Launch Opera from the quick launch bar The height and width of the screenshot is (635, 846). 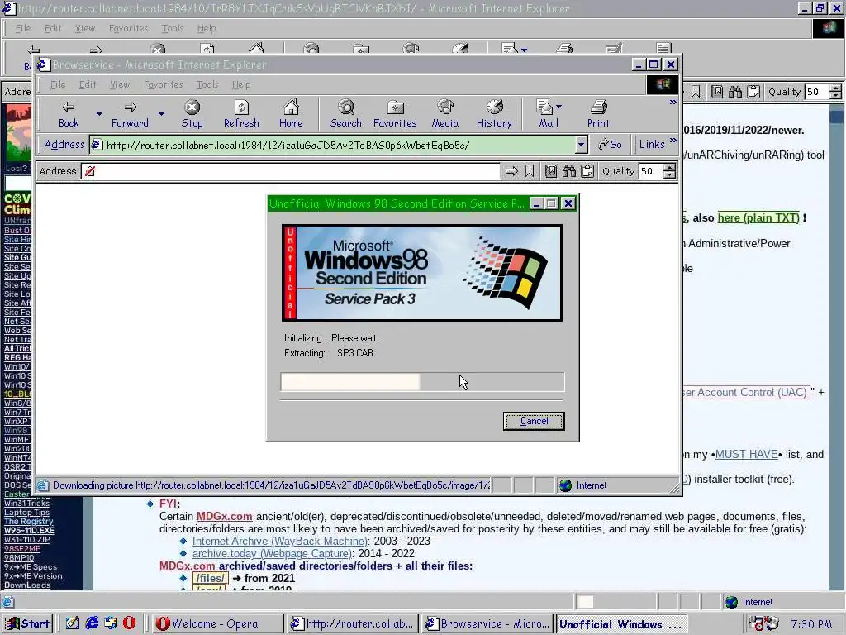tap(130, 623)
